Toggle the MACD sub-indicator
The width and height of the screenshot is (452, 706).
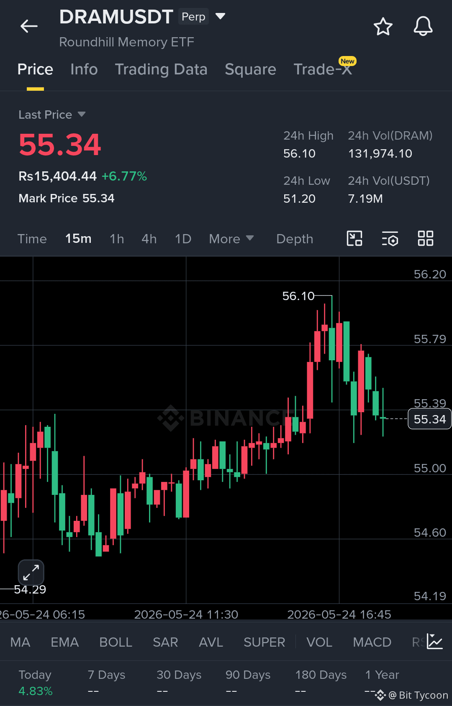click(x=372, y=642)
